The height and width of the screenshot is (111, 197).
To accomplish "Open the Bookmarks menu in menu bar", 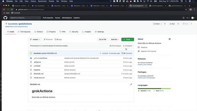I will (42, 1).
